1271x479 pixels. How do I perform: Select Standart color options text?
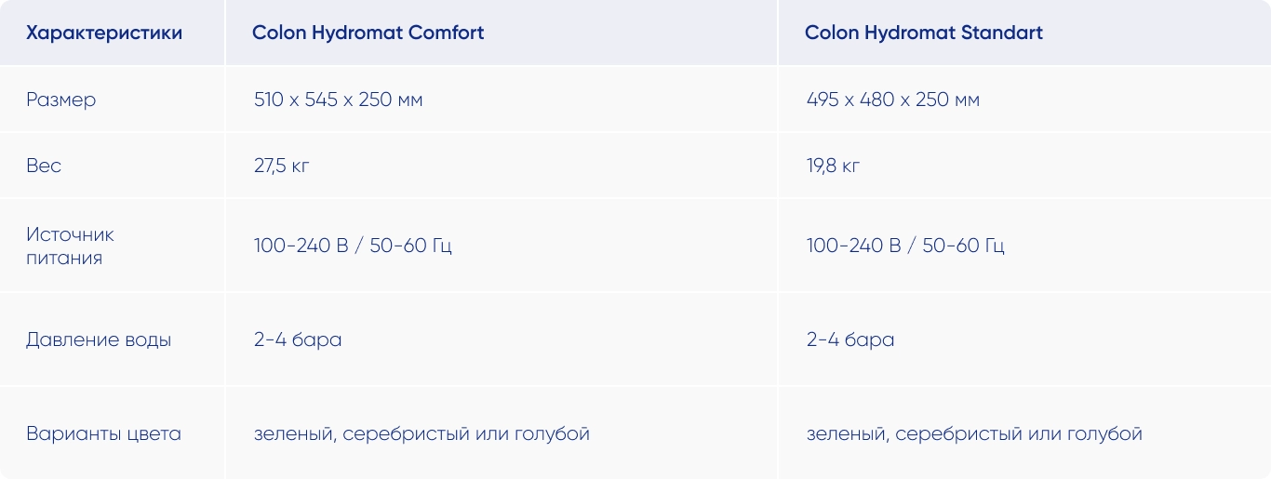point(974,434)
